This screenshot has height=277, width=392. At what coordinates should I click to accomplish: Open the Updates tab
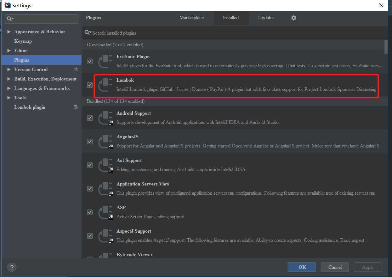[x=266, y=18]
